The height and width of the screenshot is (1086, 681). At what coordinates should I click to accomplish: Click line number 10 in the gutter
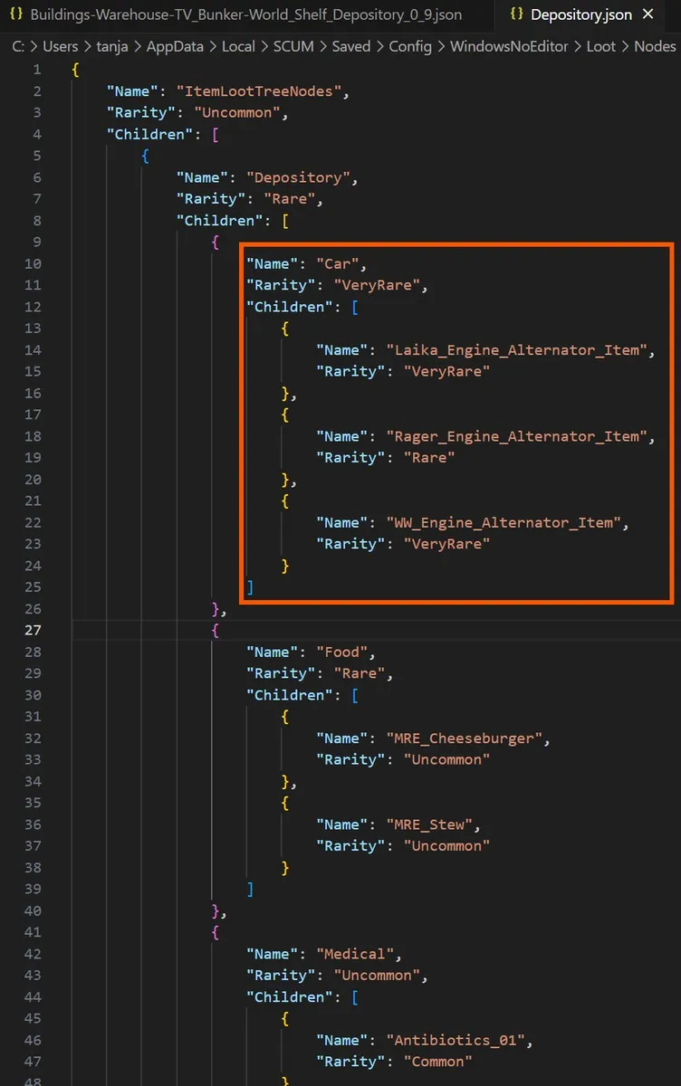[x=33, y=263]
